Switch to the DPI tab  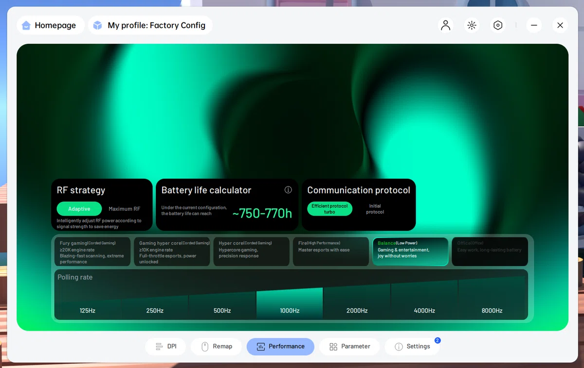[x=166, y=346]
